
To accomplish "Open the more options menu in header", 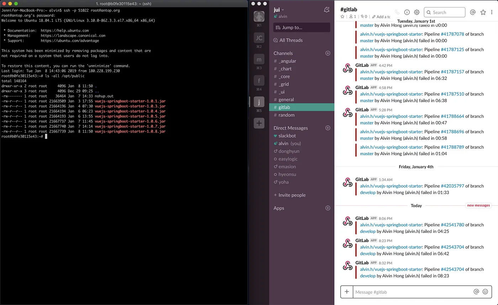I will click(492, 12).
